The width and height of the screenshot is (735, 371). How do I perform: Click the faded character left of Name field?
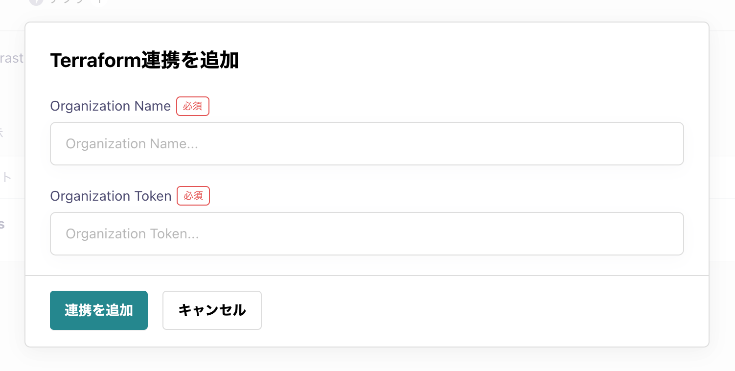point(1,132)
